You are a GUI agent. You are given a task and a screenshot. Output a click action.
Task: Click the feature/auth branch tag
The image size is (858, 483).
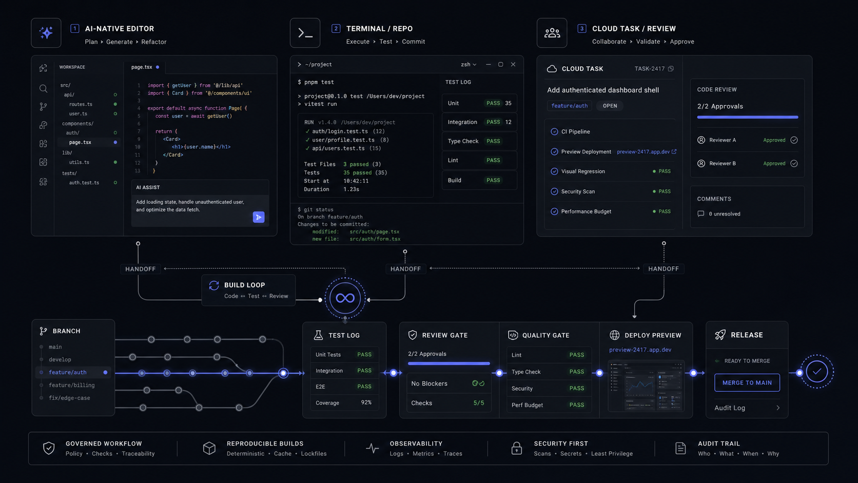[x=569, y=106]
